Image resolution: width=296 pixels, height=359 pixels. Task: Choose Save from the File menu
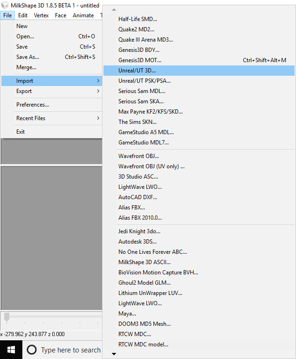52,46
